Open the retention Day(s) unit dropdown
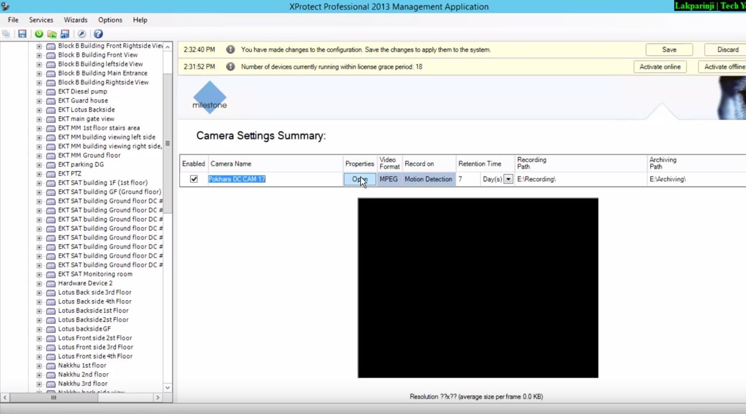The image size is (746, 414). click(x=508, y=179)
